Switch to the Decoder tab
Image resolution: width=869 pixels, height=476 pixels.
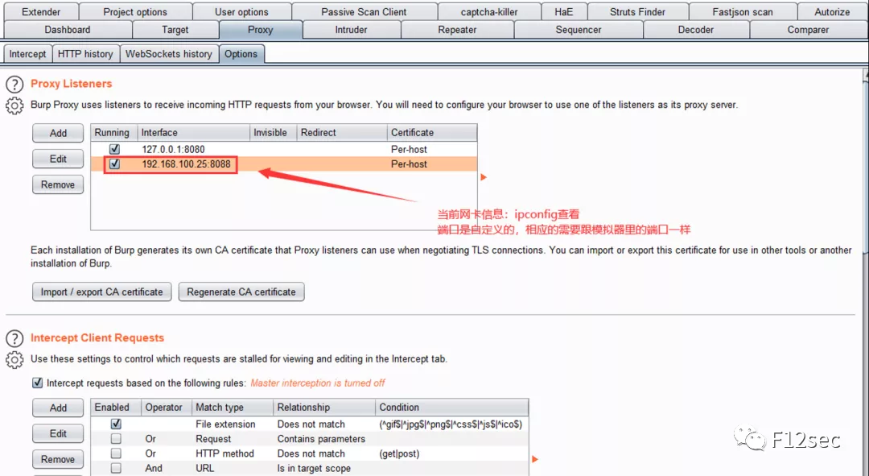(695, 30)
